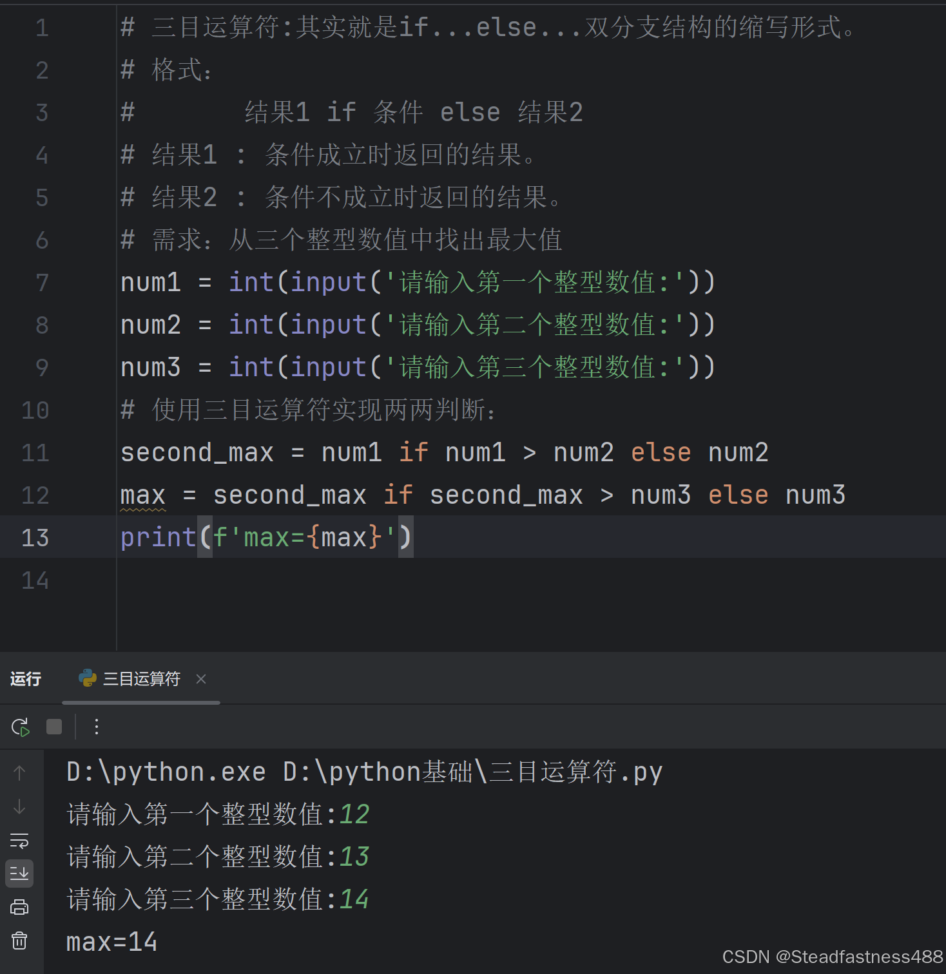Click the comment on line 10 使用三目运算符
Viewport: 946px width, 974px height.
point(309,410)
